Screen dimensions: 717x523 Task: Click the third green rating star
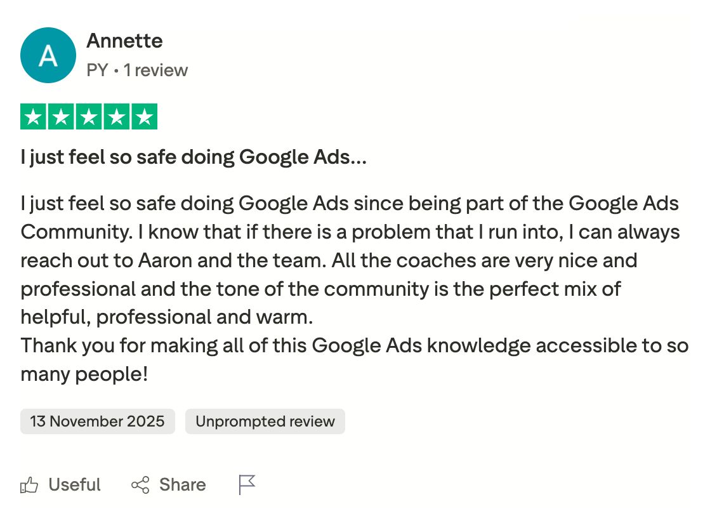[x=89, y=117]
